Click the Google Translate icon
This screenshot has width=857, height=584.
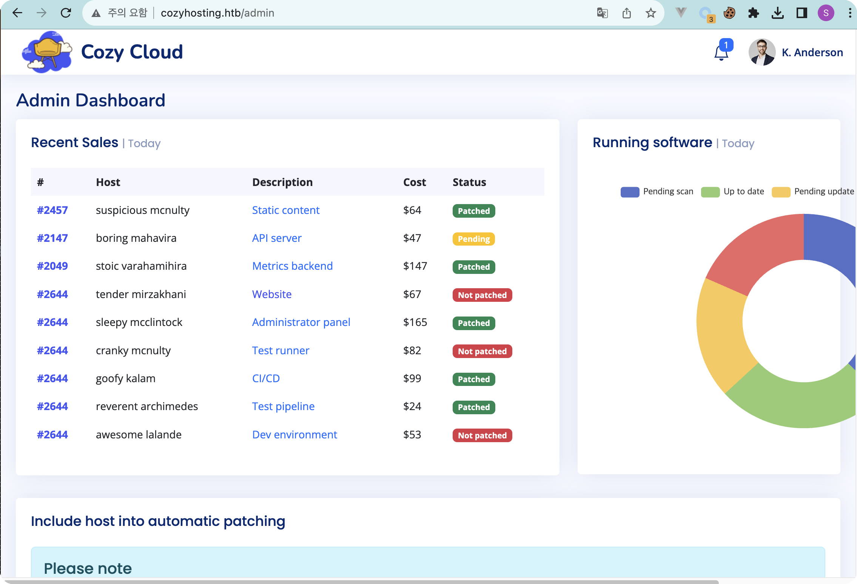pos(602,13)
